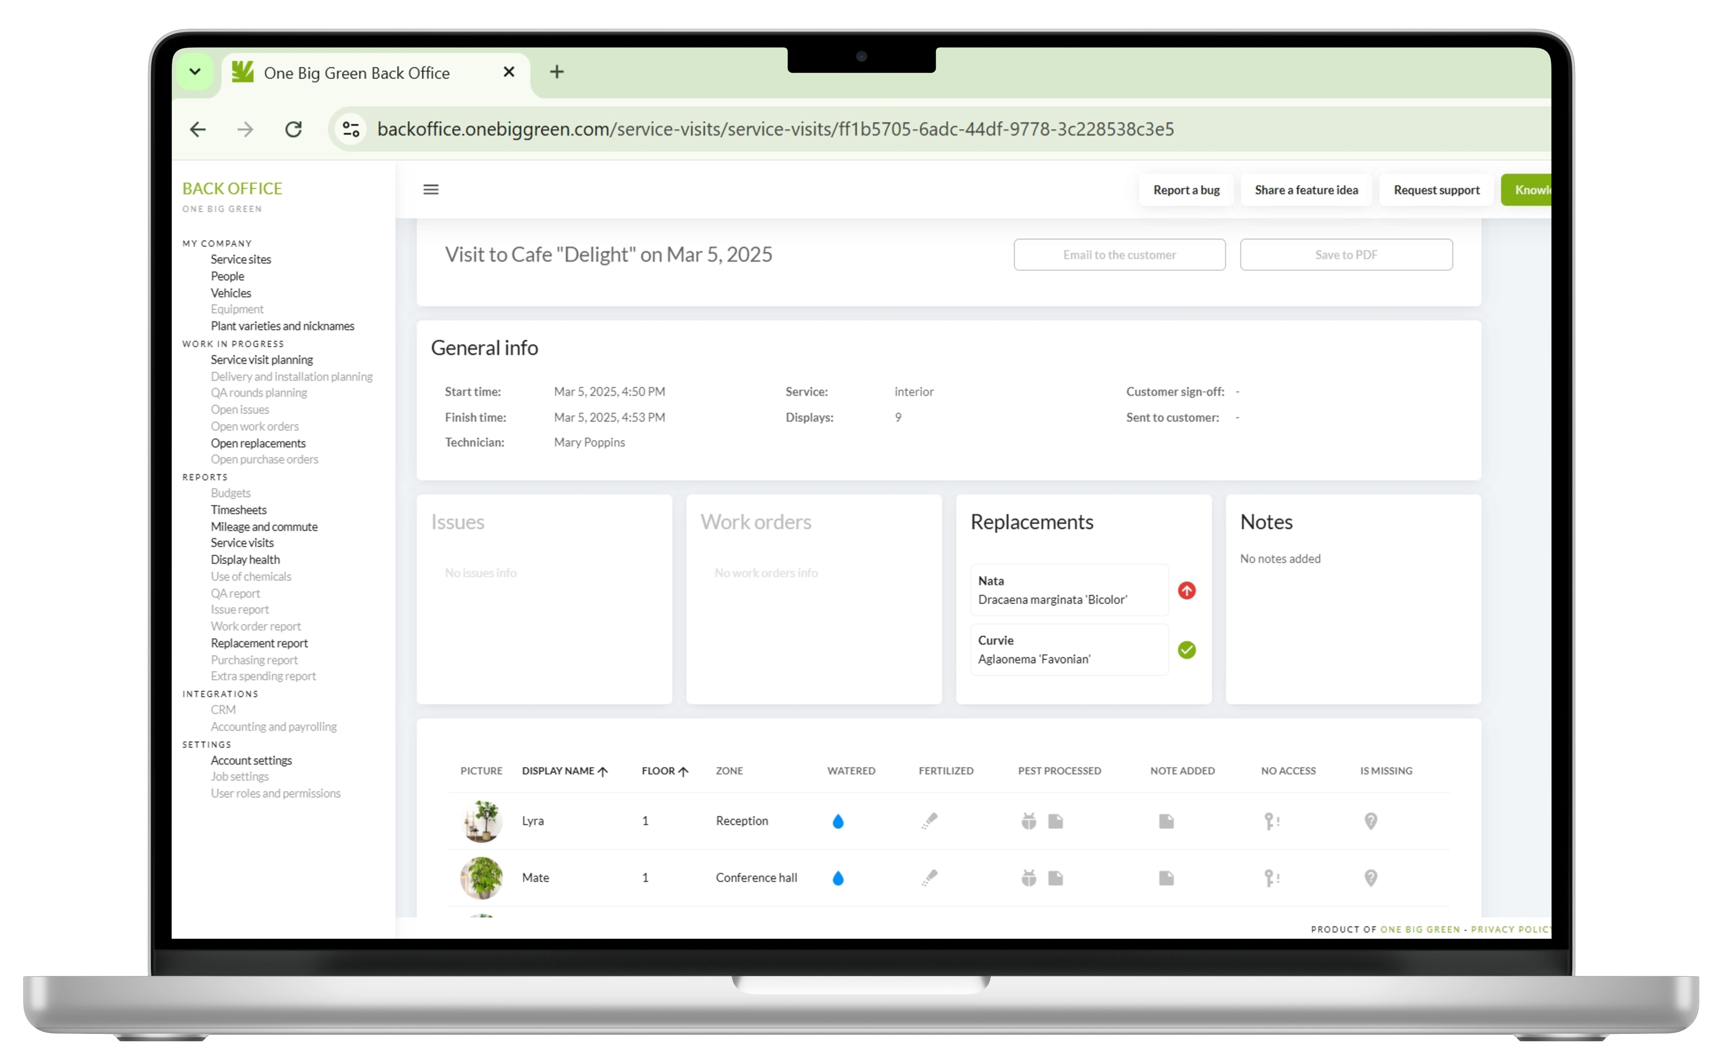Click the note added icon for Mate
Screen dimensions: 1719x1050
pyautogui.click(x=1167, y=878)
